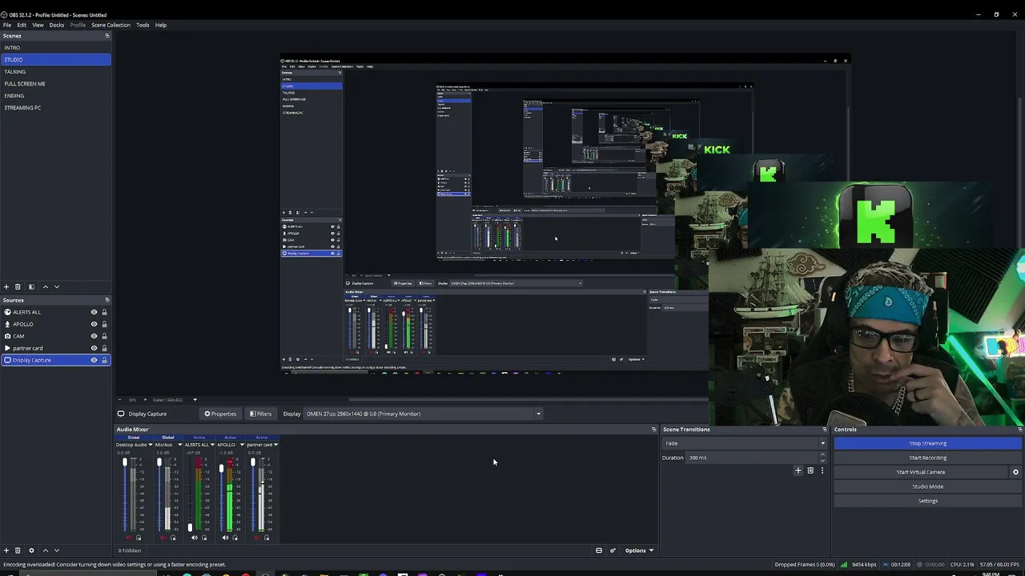Viewport: 1025px width, 576px height.
Task: Toggle mixer layout icon left of Options
Action: tap(598, 550)
